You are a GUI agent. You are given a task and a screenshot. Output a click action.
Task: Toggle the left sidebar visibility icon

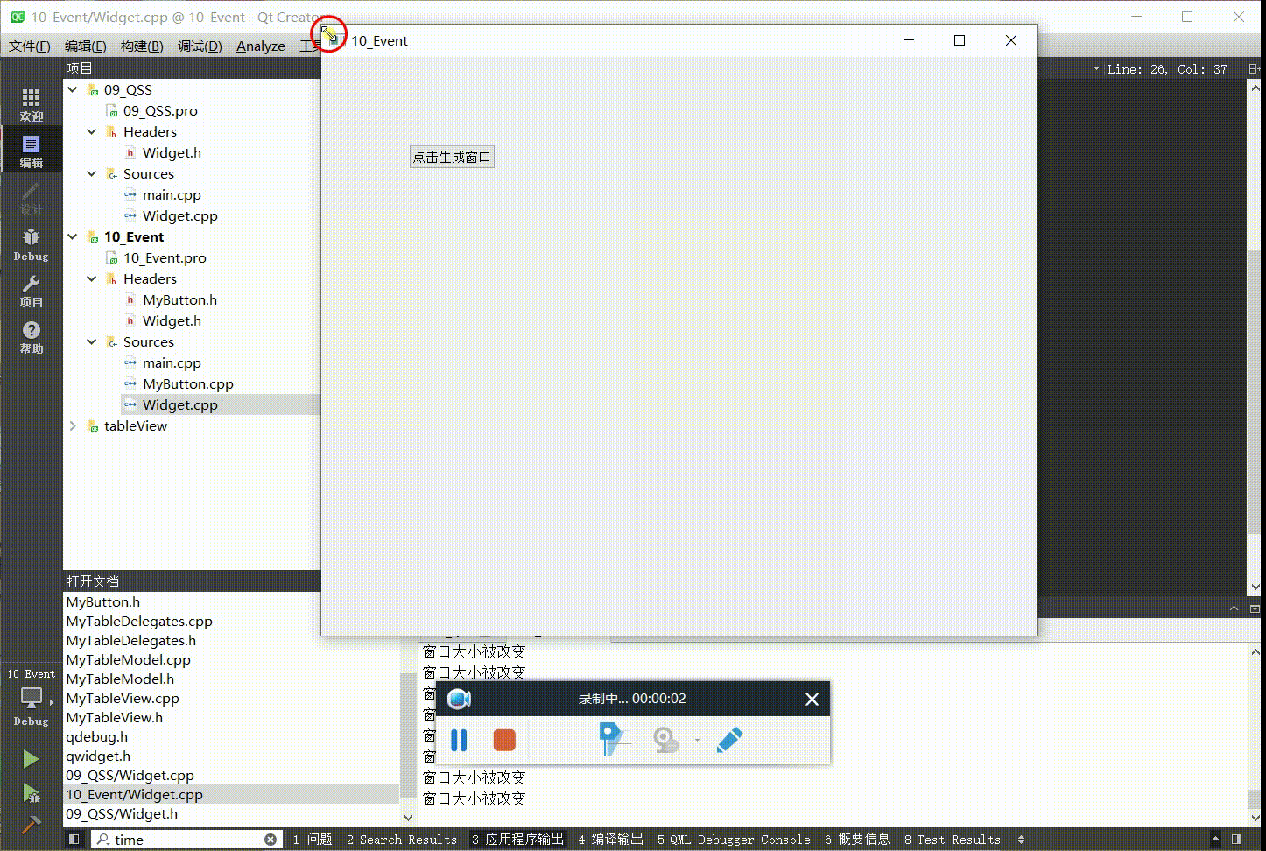point(74,839)
